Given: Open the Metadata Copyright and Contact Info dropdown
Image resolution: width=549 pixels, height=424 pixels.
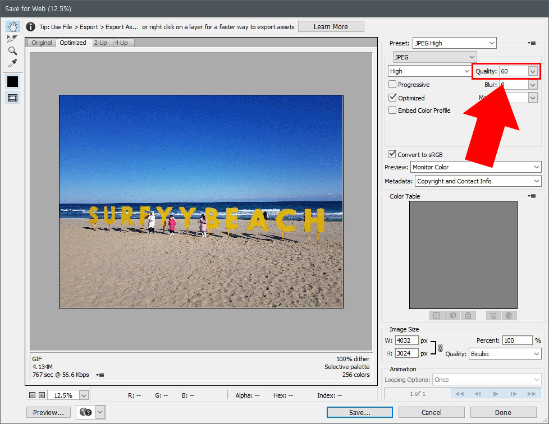Looking at the screenshot, I should coord(478,181).
